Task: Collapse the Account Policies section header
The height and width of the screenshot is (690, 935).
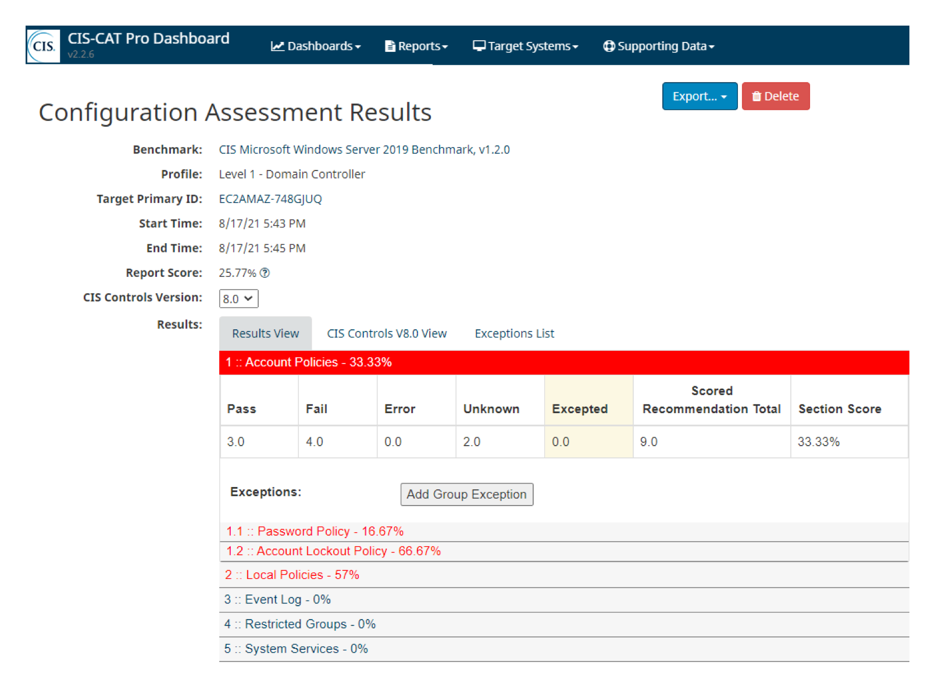Action: (564, 362)
